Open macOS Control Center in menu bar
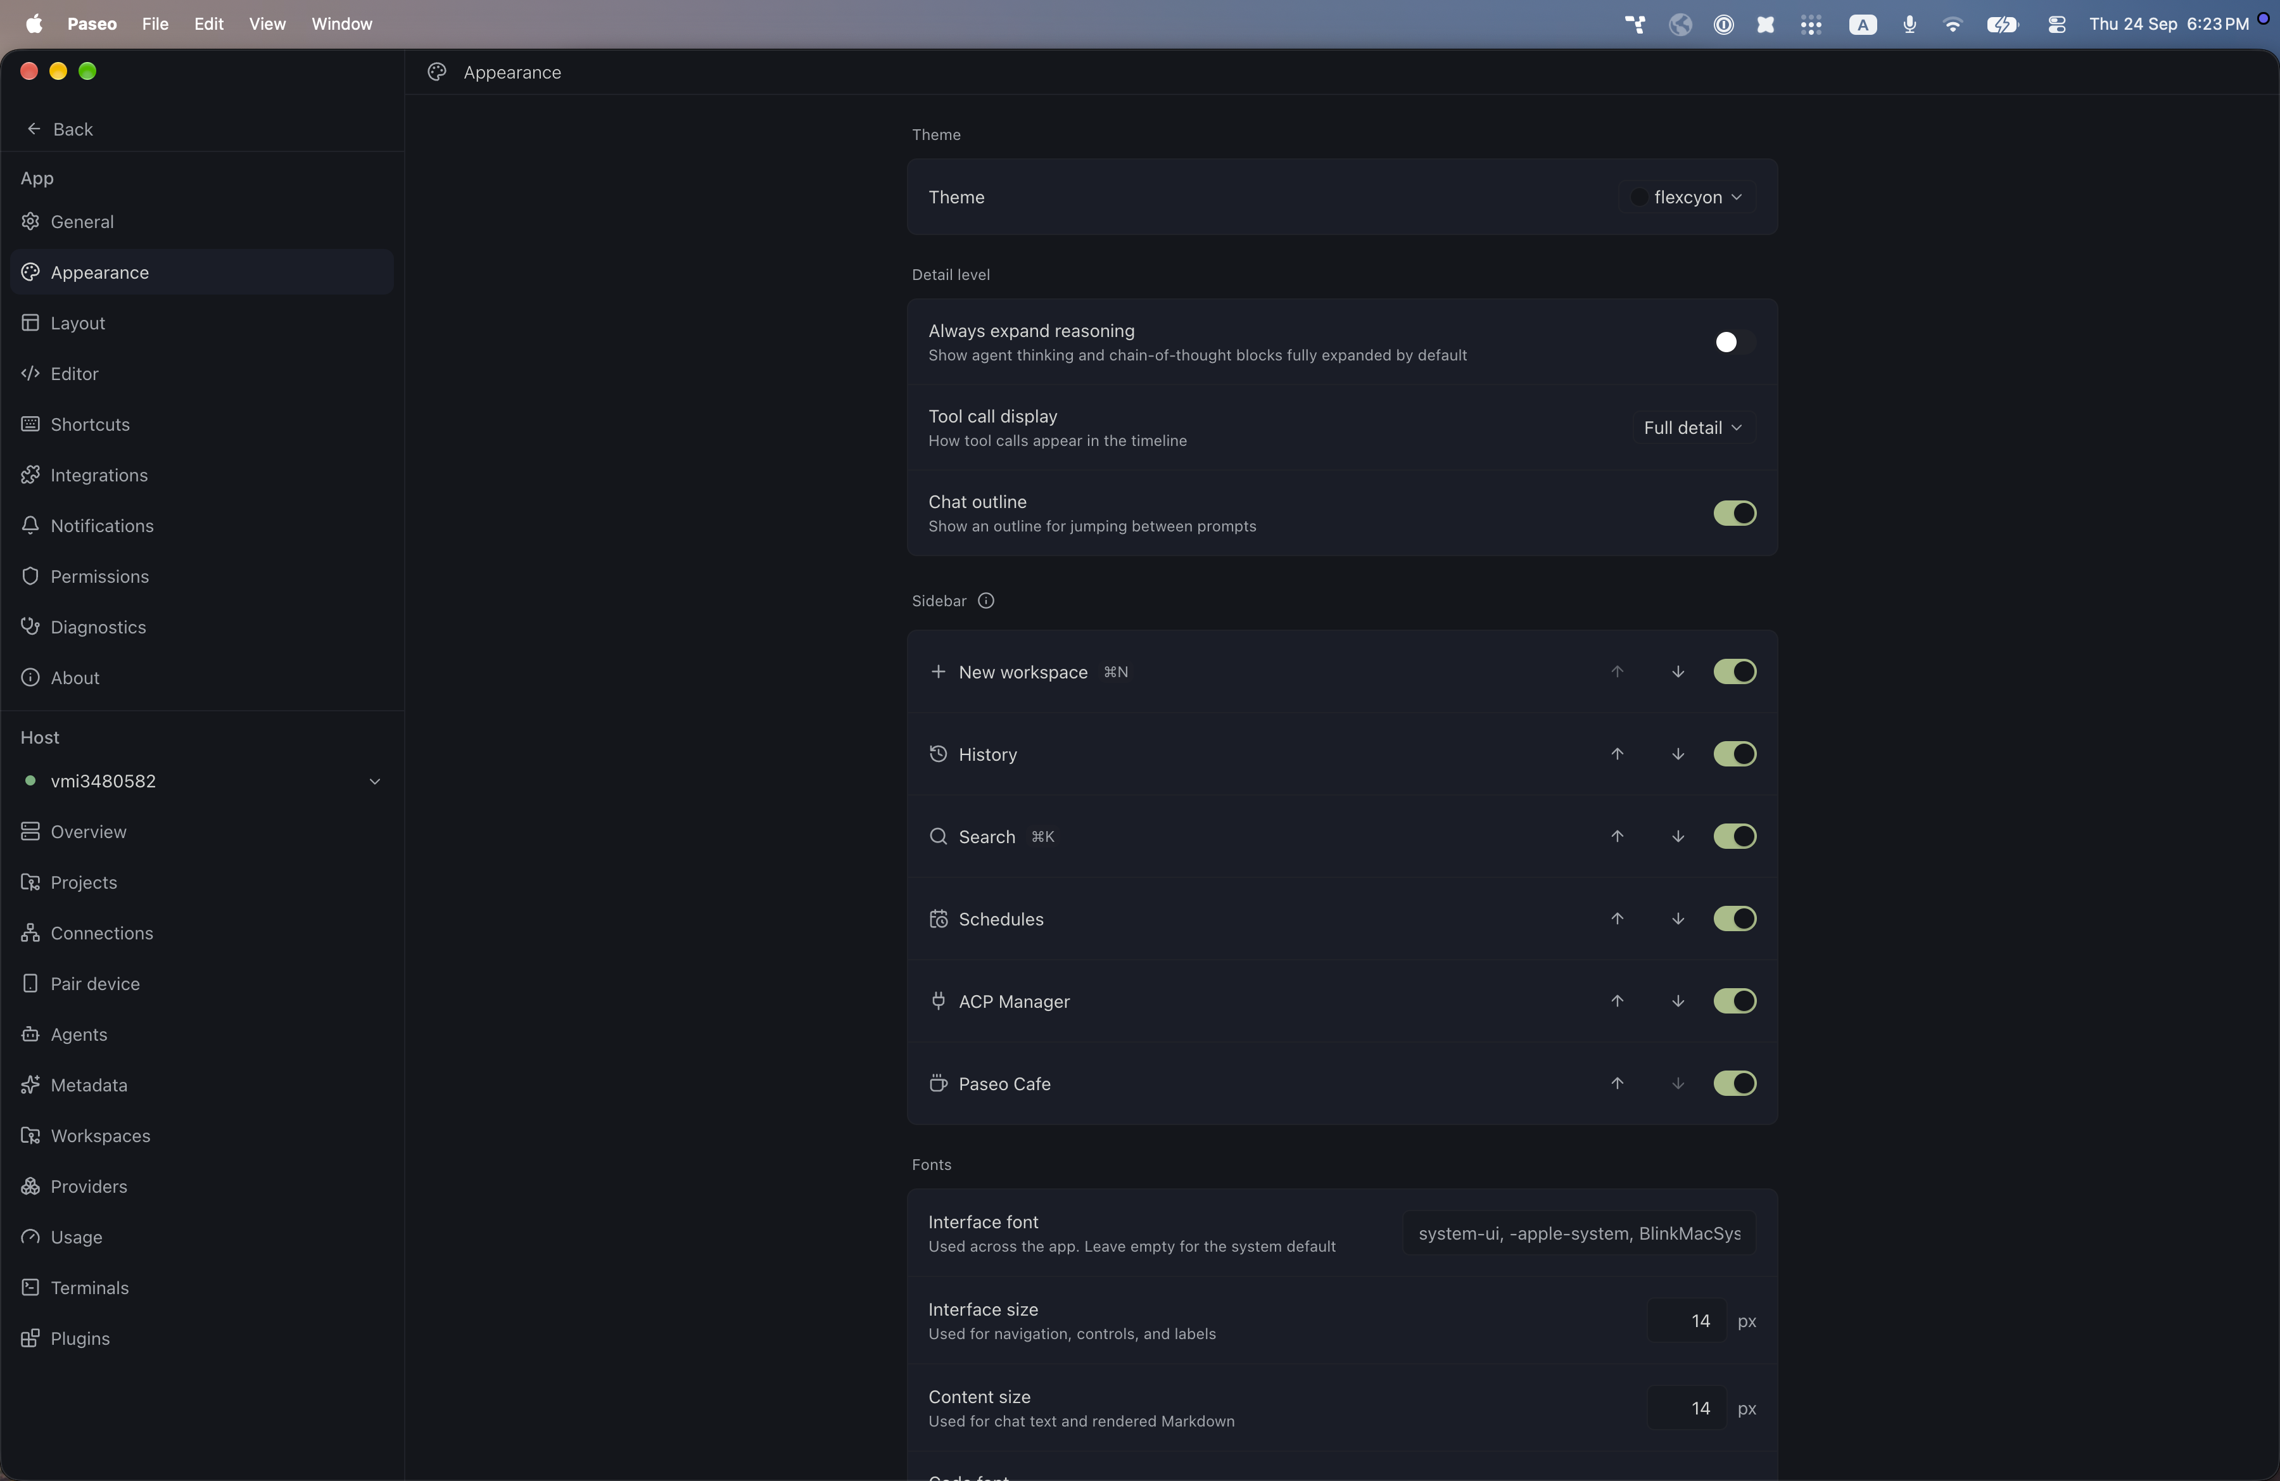The height and width of the screenshot is (1481, 2280). 2056,24
